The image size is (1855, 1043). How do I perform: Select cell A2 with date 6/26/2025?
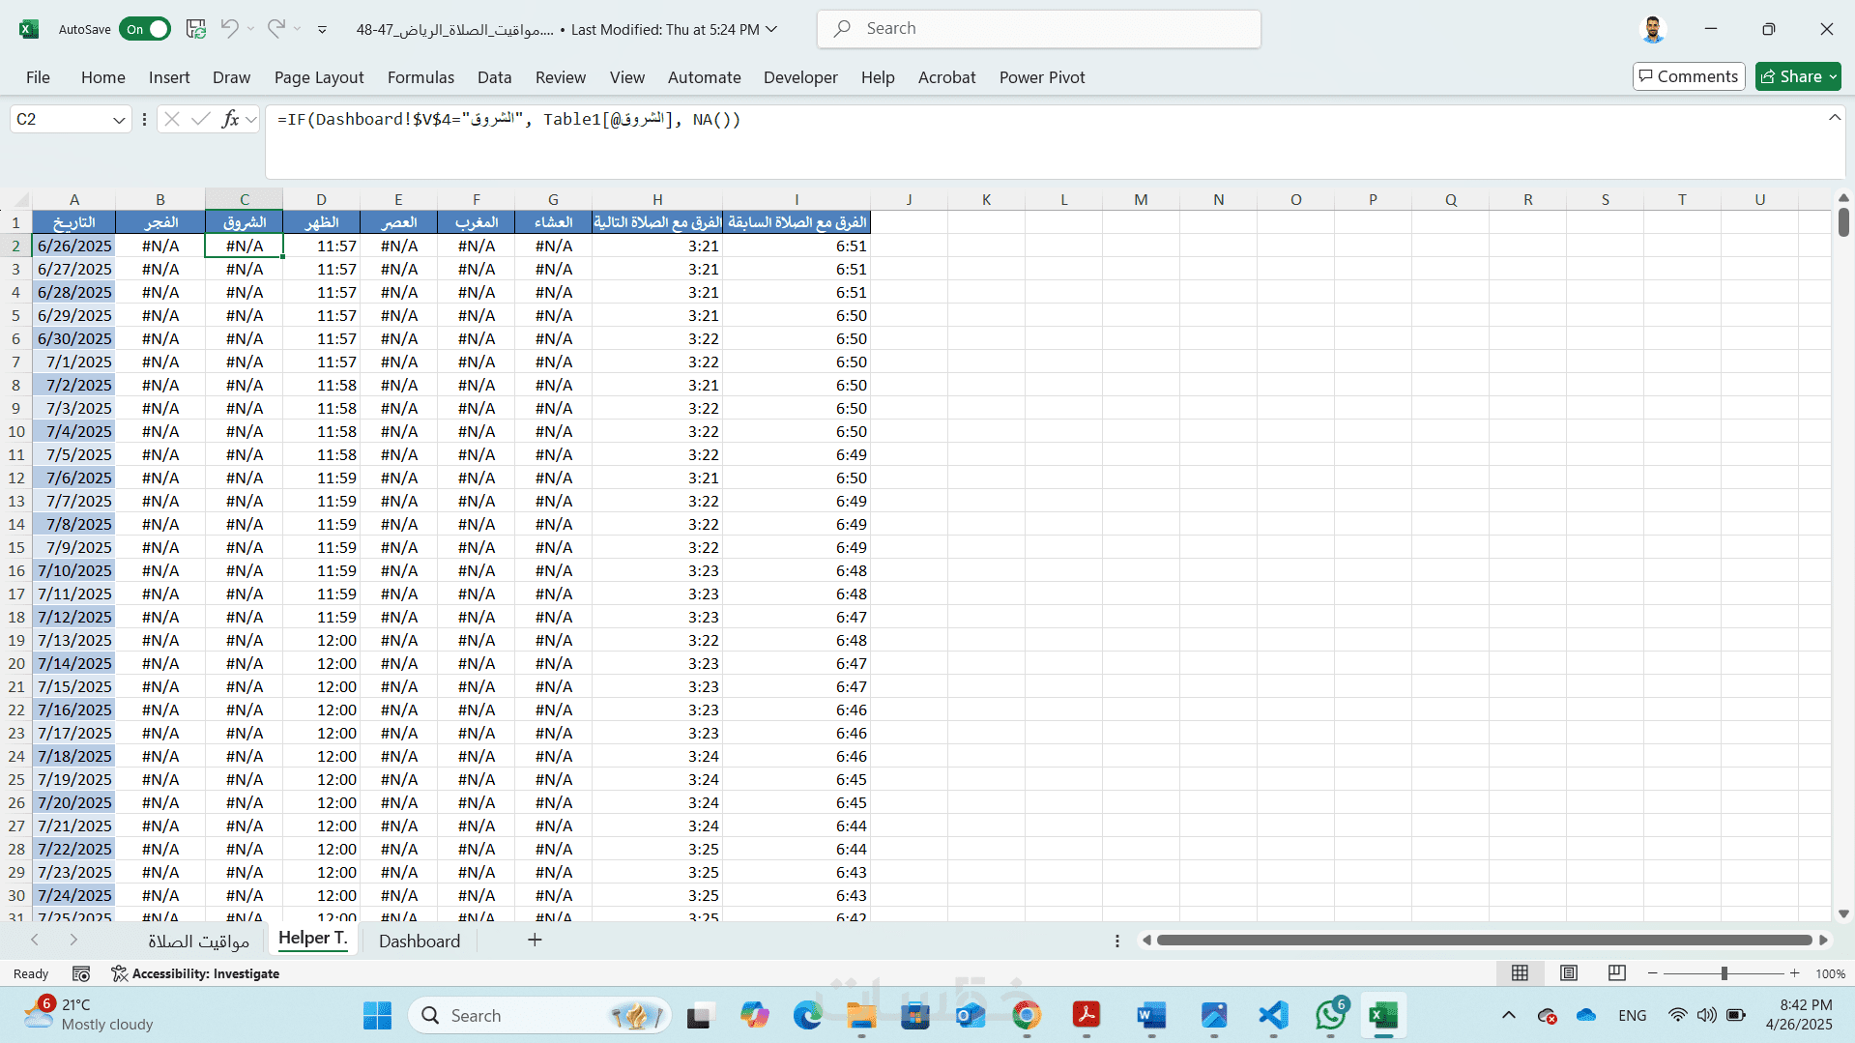point(74,246)
